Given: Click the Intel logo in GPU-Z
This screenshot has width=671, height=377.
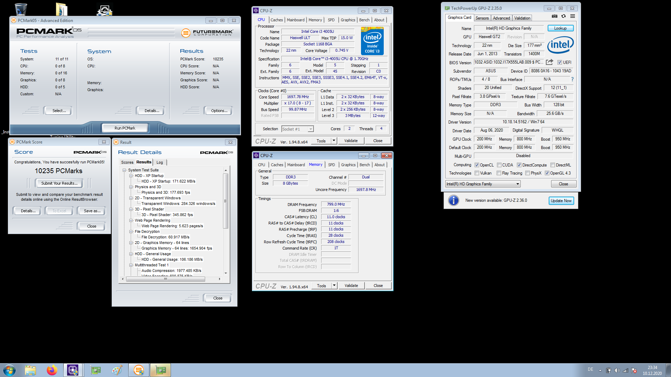Looking at the screenshot, I should pyautogui.click(x=560, y=45).
